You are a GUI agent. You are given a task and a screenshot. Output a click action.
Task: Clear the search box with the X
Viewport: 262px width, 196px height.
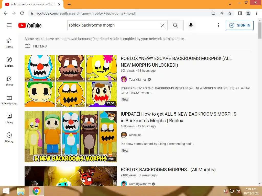pos(162,25)
